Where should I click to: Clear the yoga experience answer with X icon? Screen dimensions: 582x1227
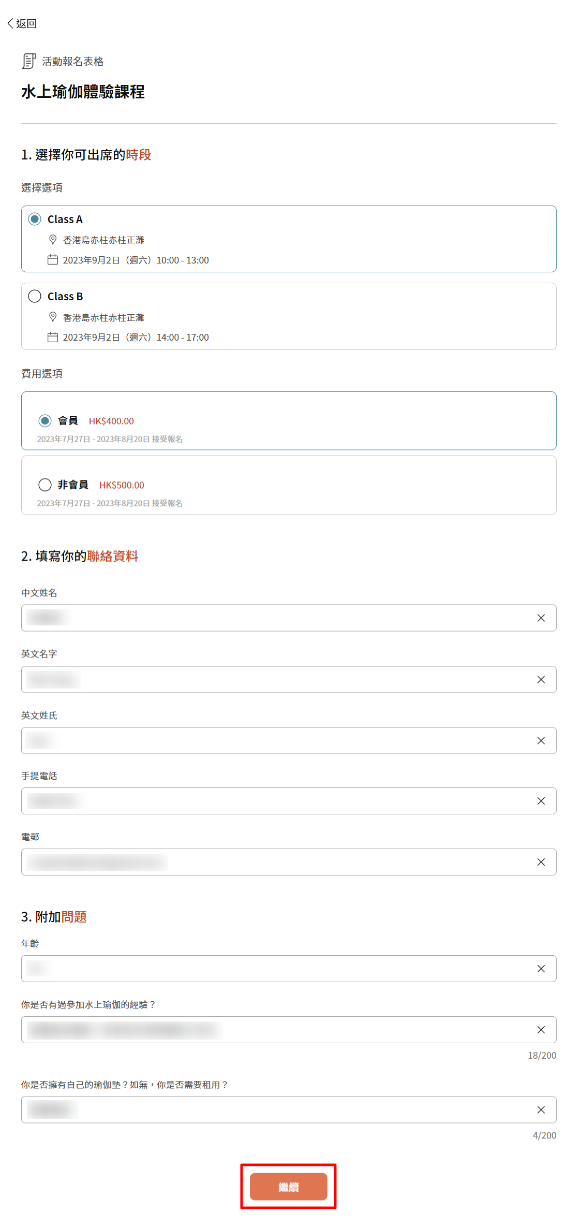(541, 1030)
